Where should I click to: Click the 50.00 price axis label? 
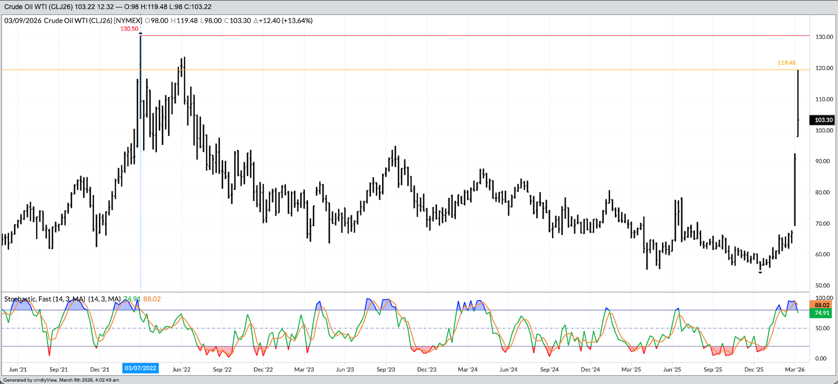coord(824,285)
